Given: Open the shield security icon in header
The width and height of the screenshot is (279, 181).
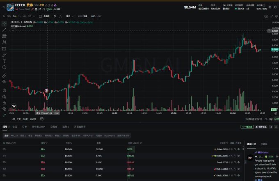Looking at the screenshot, I should (270, 7).
